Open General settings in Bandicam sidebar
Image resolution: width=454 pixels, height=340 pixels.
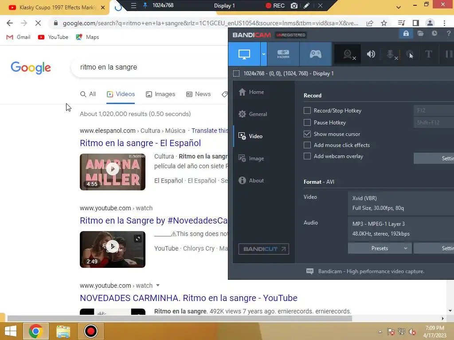(252, 114)
